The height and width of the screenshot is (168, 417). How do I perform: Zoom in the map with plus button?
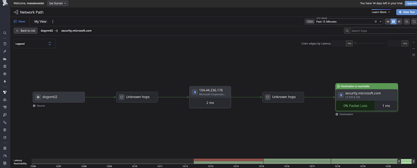(x=414, y=42)
